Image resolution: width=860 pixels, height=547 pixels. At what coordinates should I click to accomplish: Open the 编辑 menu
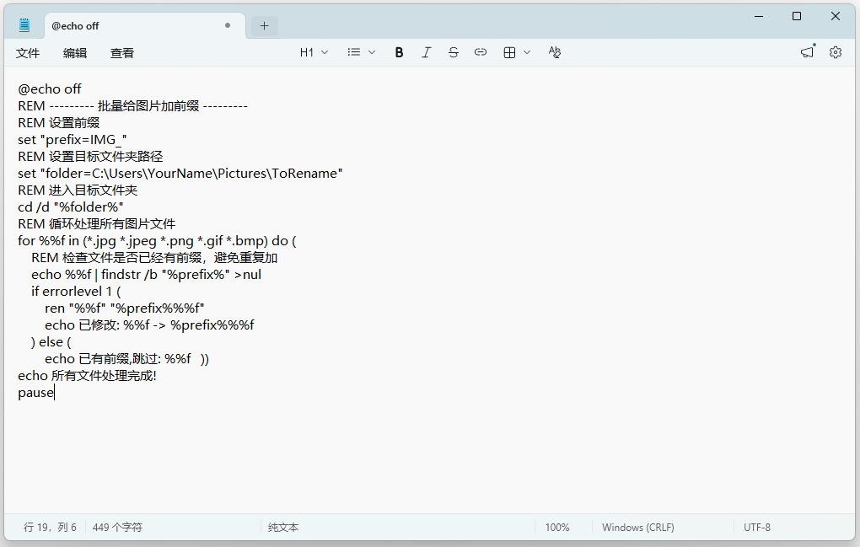click(x=74, y=53)
